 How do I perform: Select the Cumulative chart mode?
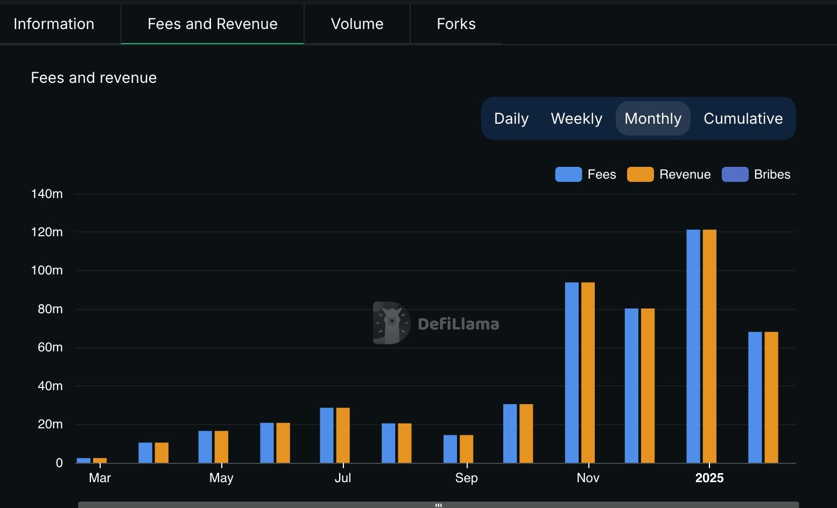[x=743, y=118]
